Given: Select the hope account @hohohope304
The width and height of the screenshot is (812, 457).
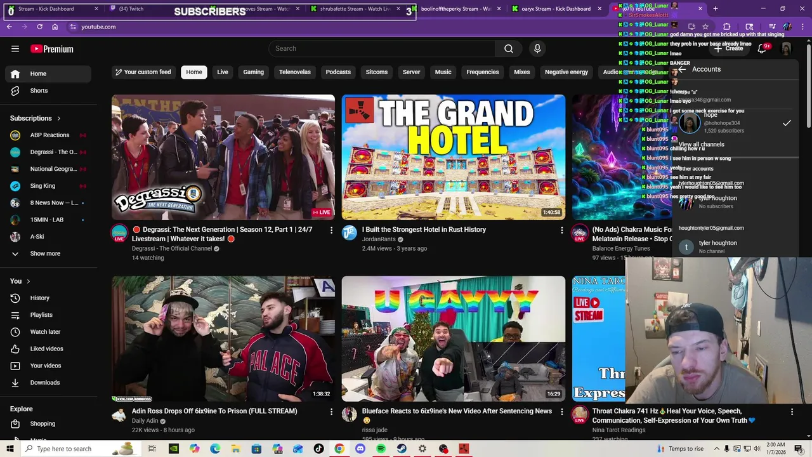Looking at the screenshot, I should [x=736, y=122].
